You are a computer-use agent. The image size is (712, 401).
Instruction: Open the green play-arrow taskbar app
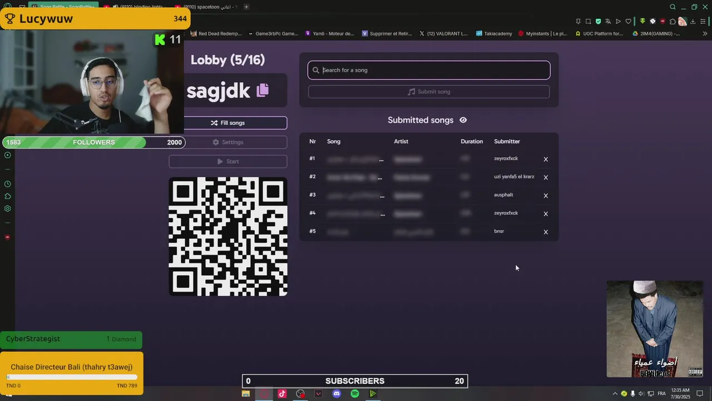pos(373,394)
